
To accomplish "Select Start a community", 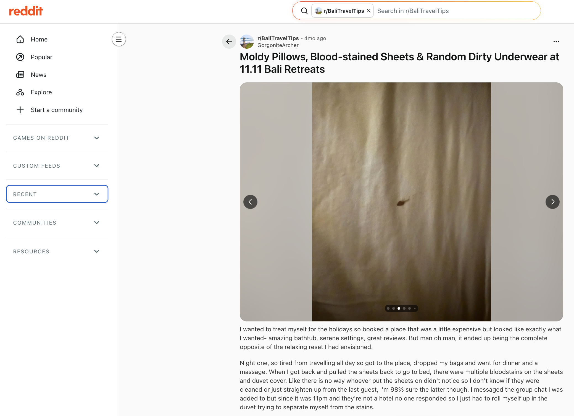I will tap(57, 110).
